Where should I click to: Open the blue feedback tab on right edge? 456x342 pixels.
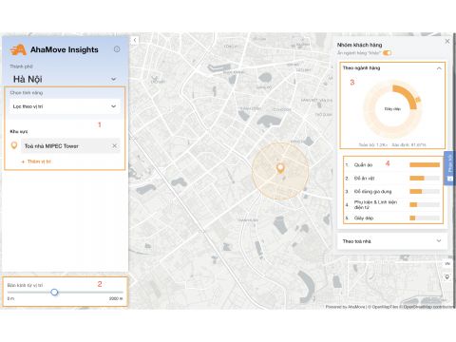[x=450, y=168]
